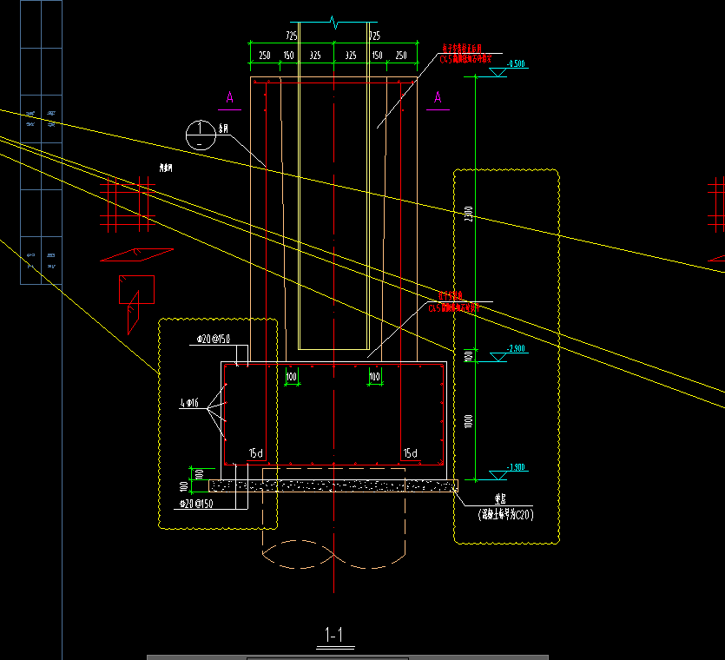Click the red flat parallelogram symbol
725x660 pixels.
tap(137, 254)
